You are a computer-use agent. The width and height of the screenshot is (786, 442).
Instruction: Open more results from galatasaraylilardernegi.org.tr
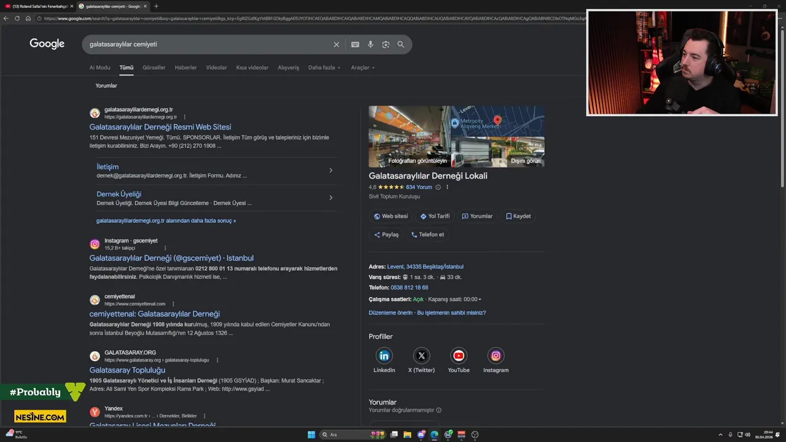coord(166,220)
